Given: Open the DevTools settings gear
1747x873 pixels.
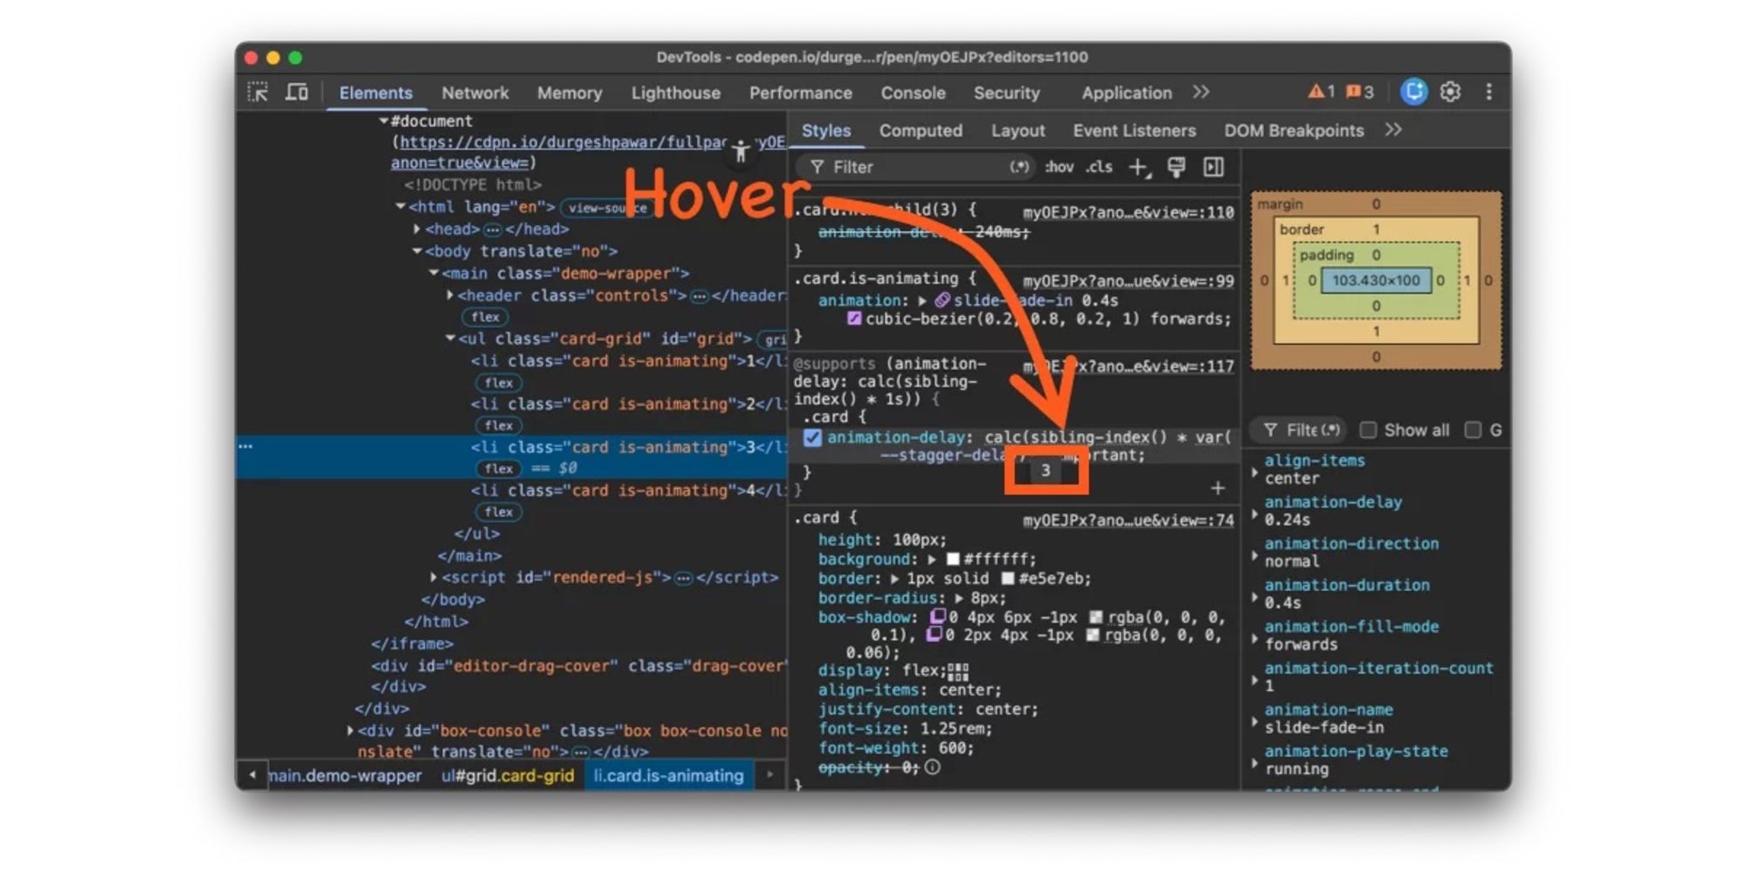Looking at the screenshot, I should (x=1451, y=92).
